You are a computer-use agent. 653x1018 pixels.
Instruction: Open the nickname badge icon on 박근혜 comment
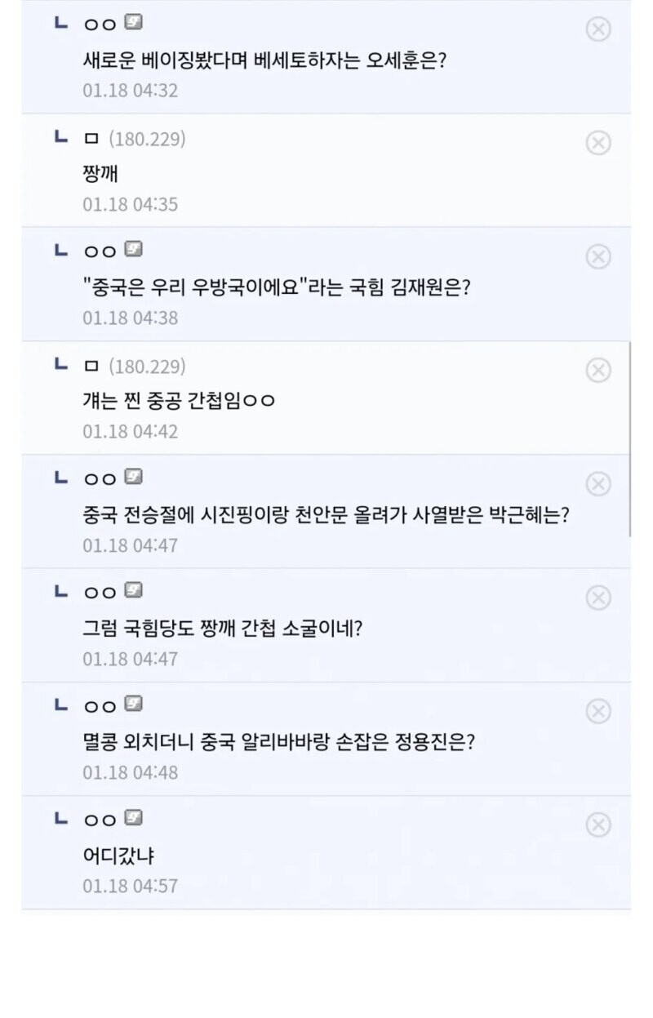click(133, 477)
